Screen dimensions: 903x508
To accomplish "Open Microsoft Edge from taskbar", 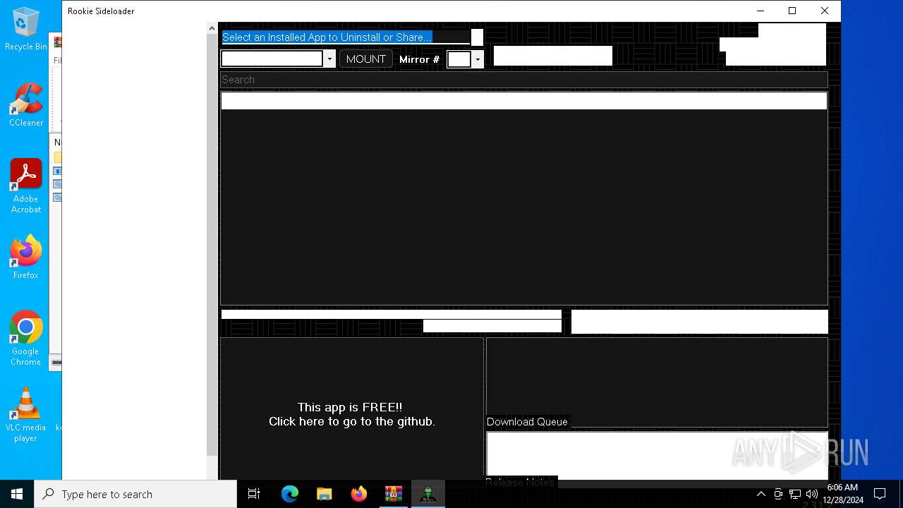I will coord(290,494).
